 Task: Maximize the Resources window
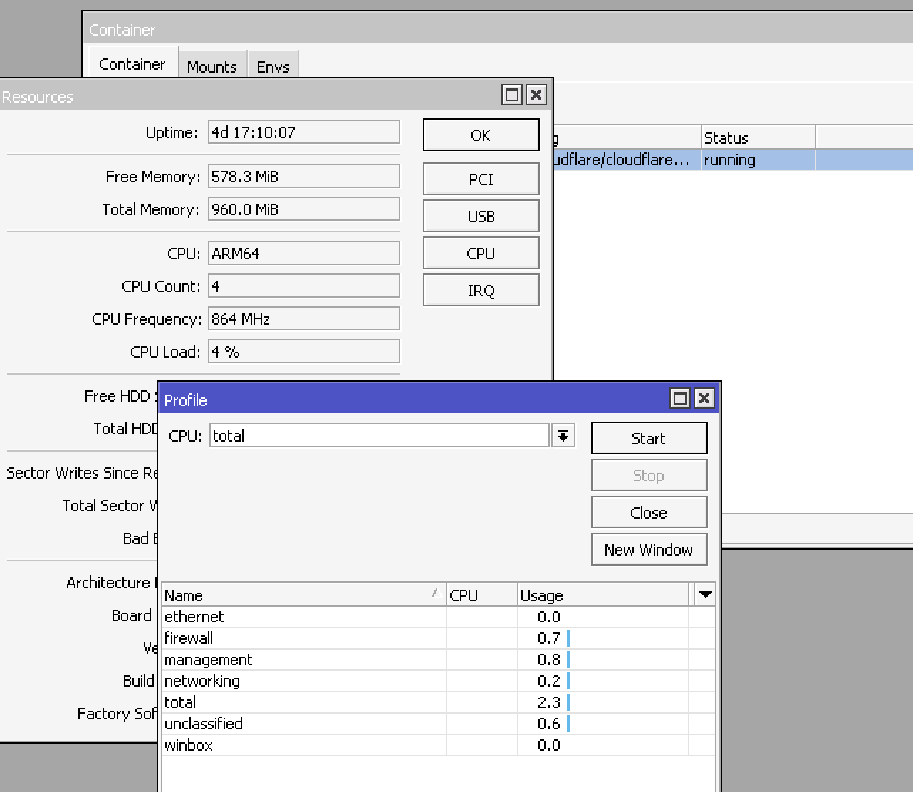click(511, 94)
